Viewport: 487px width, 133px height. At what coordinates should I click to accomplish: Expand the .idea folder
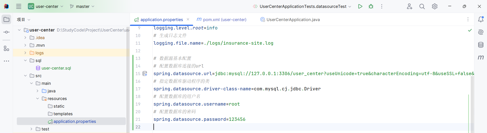[x=25, y=38]
